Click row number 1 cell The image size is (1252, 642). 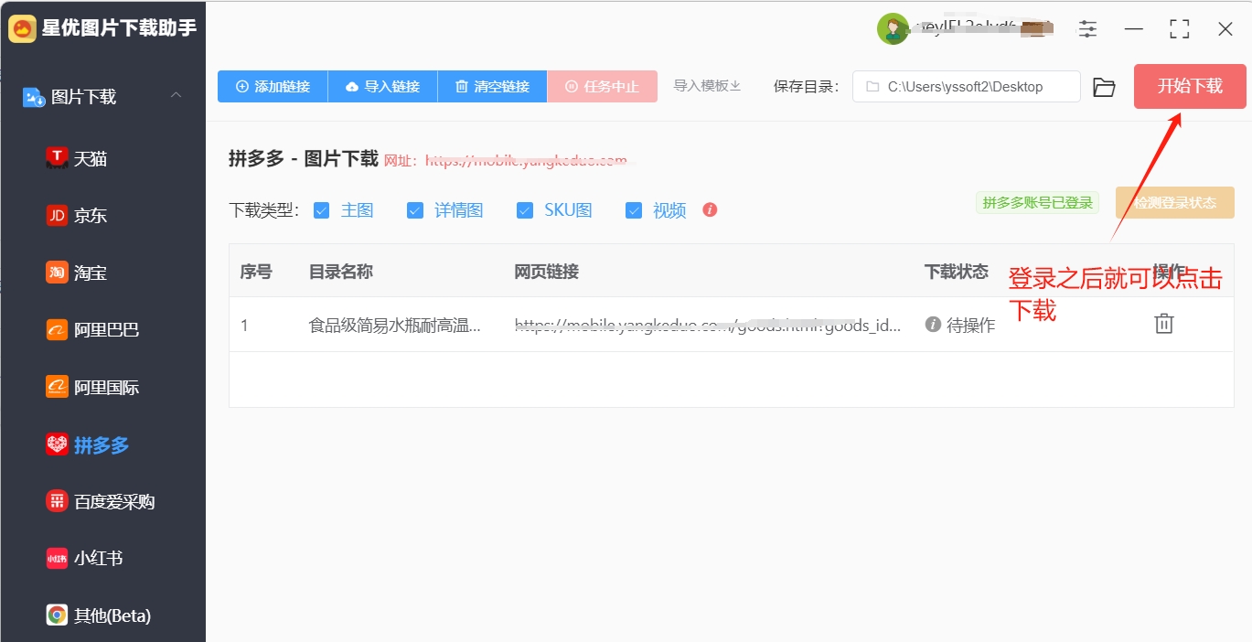coord(245,325)
